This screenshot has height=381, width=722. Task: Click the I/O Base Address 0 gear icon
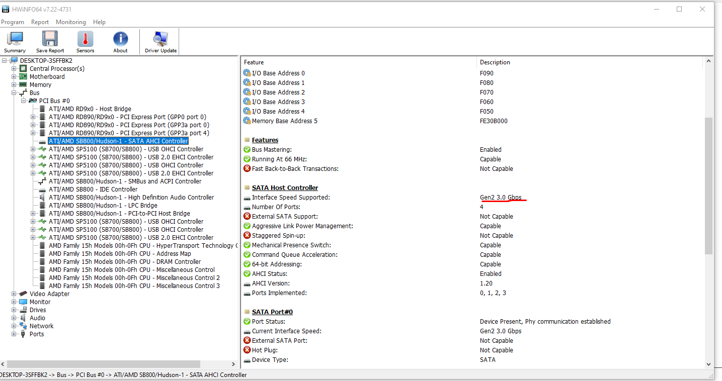click(x=247, y=73)
